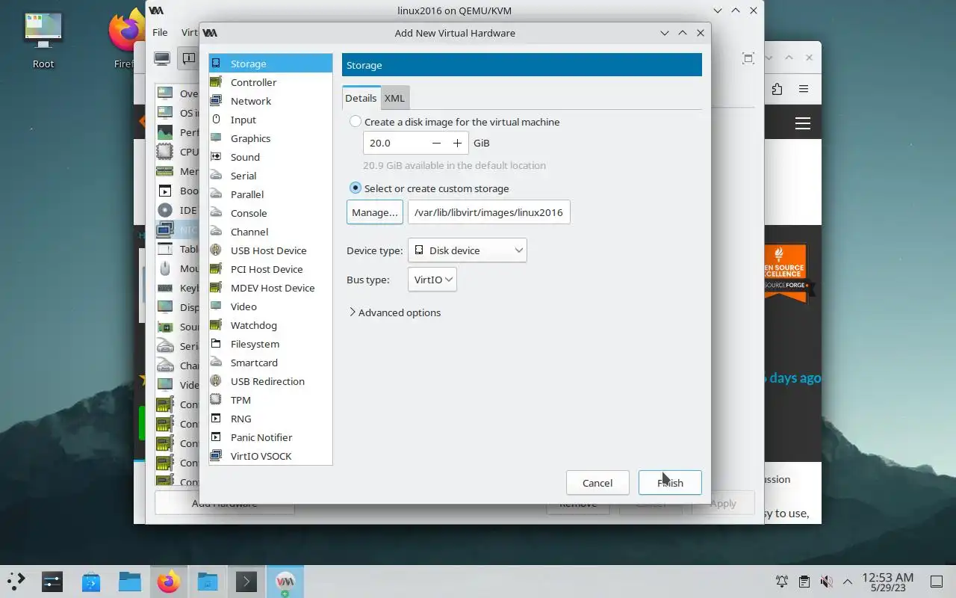956x598 pixels.
Task: Click Cancel in Add Hardware dialog
Action: [597, 483]
